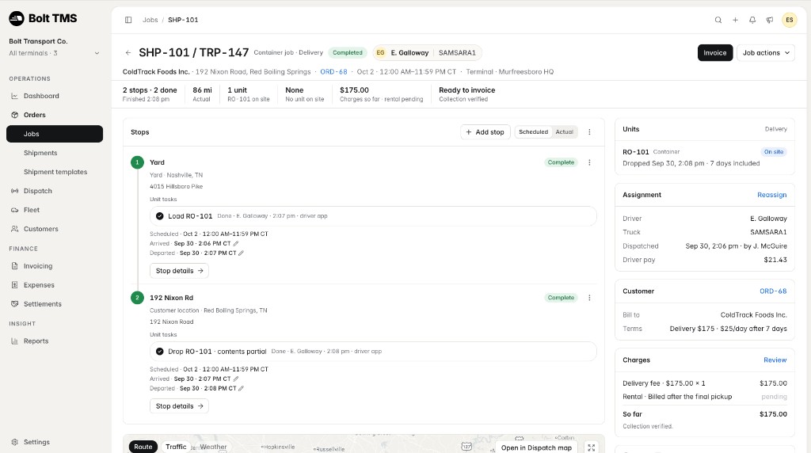Viewport: 811px width, 453px height.
Task: Click the Invoice button
Action: click(x=715, y=53)
